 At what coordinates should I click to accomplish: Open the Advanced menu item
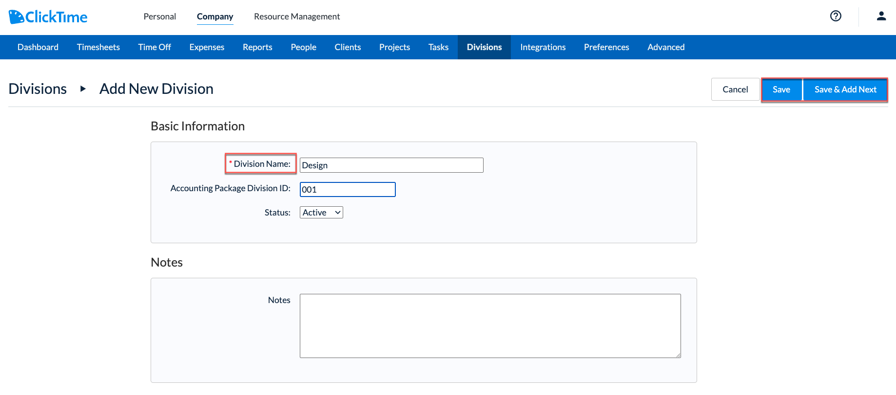pos(666,47)
